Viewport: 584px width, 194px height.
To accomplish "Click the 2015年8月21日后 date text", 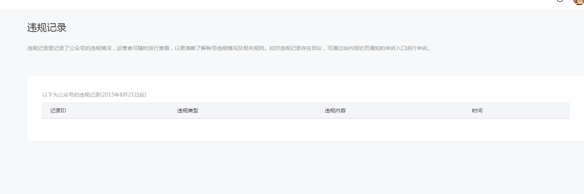I will [123, 95].
